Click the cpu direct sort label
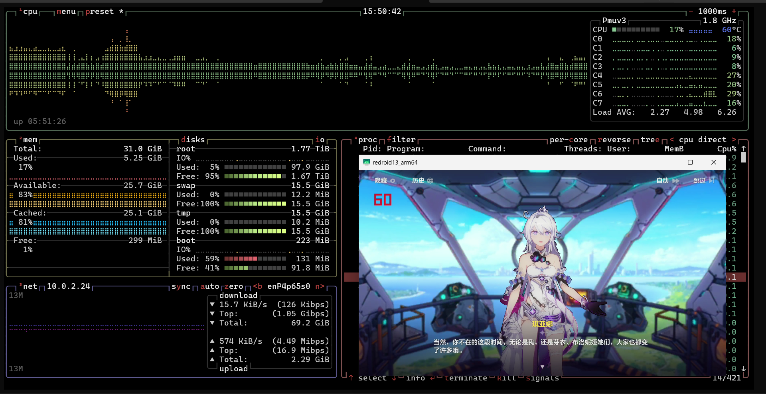The width and height of the screenshot is (766, 394). [703, 139]
